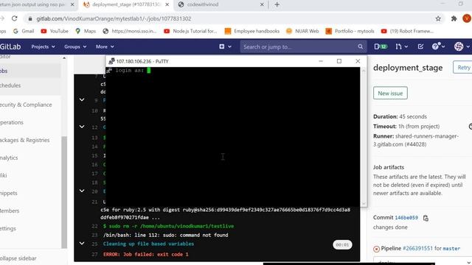This screenshot has width=472, height=265.
Task: Open the Portfolio - mytools bookmark
Action: click(350, 31)
